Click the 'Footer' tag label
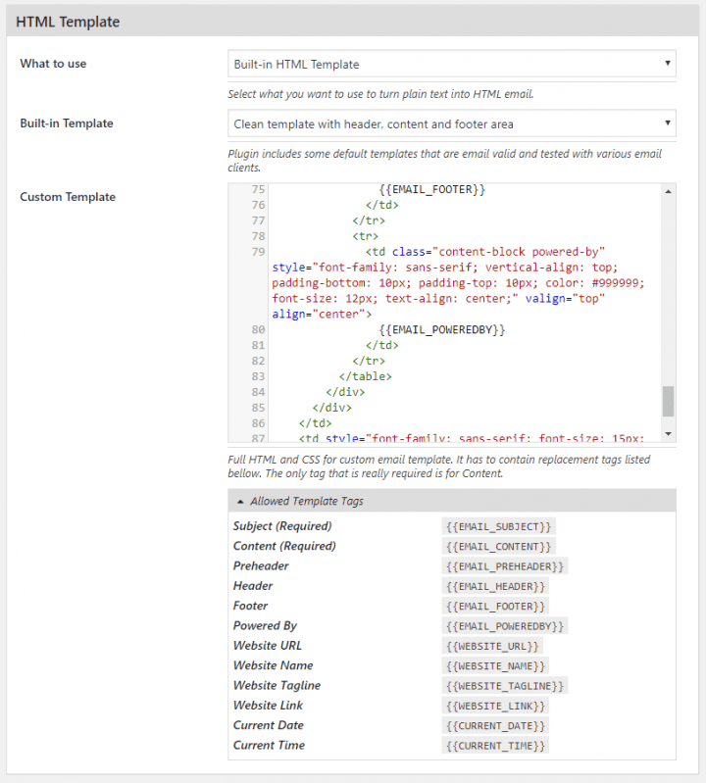 click(x=250, y=606)
